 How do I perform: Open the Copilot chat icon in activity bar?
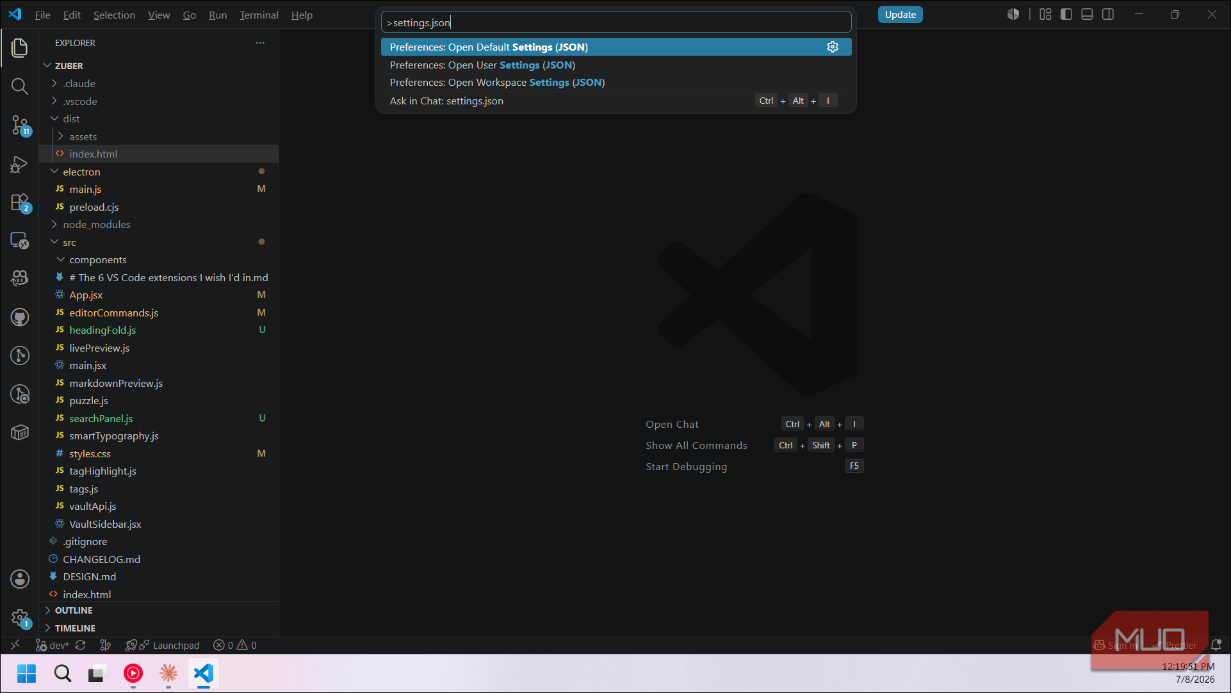click(20, 279)
